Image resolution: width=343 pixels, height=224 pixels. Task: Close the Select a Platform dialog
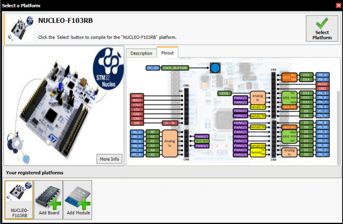click(x=338, y=5)
